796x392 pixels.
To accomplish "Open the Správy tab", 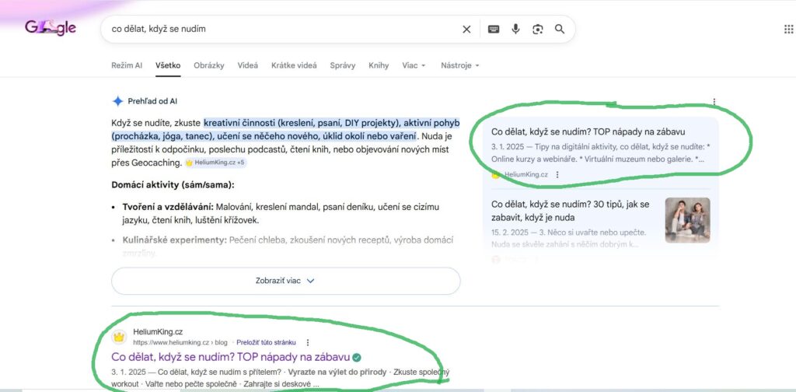I will tap(343, 65).
